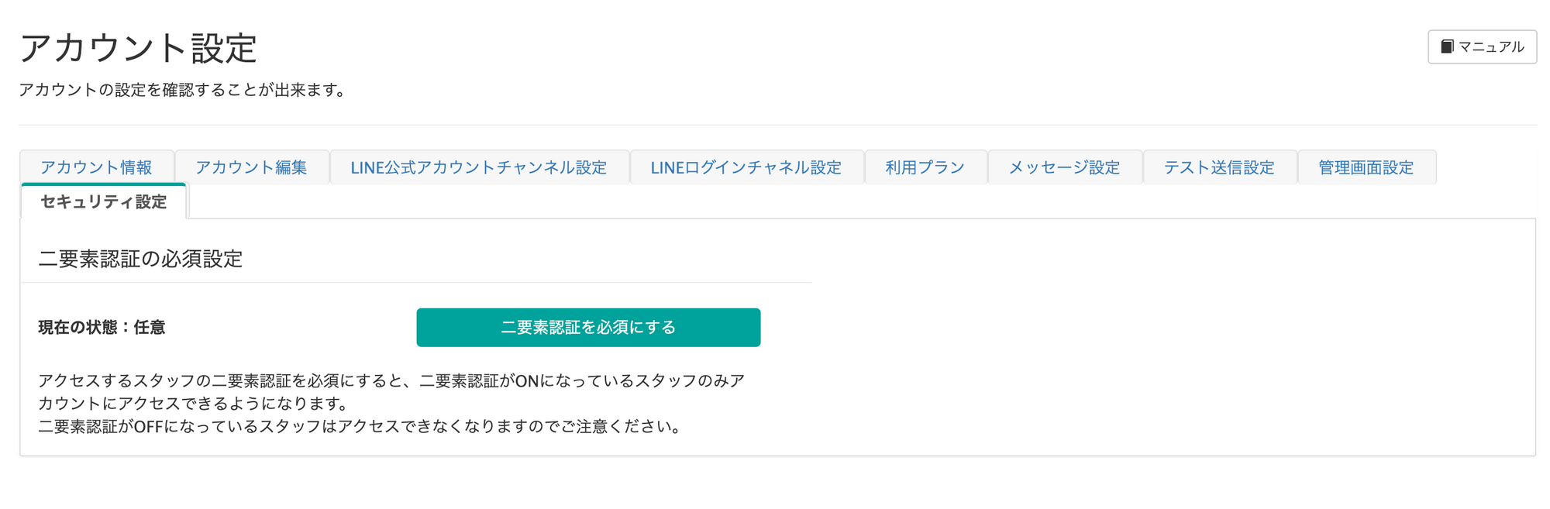
Task: Select the 管理画面設定 tab
Action: coord(1366,167)
